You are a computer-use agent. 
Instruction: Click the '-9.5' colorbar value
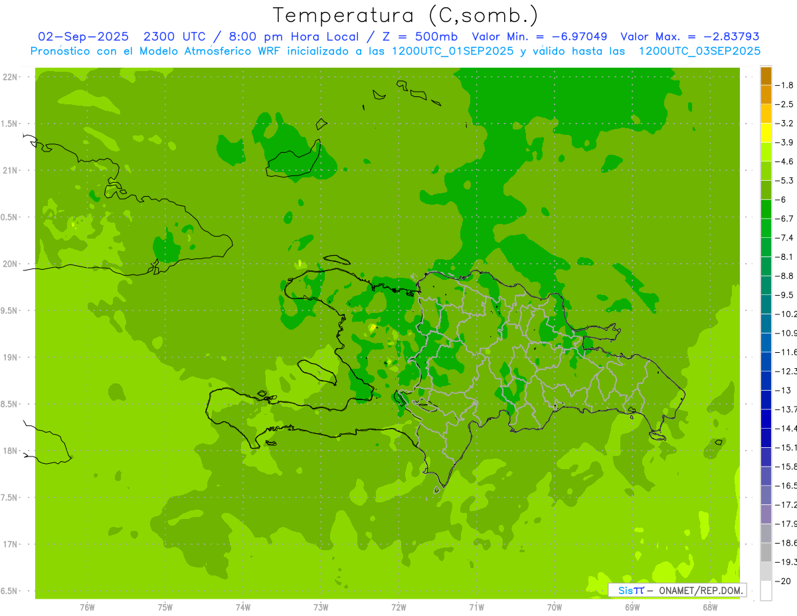click(785, 295)
